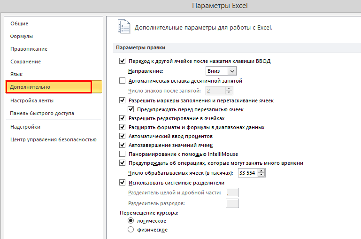
Task: Click the document icon beside Дополнительные параметры heading
Action: (x=124, y=26)
